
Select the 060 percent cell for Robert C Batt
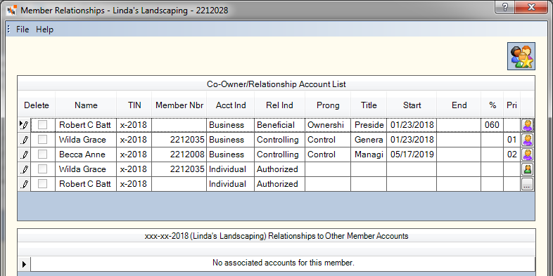click(x=492, y=125)
